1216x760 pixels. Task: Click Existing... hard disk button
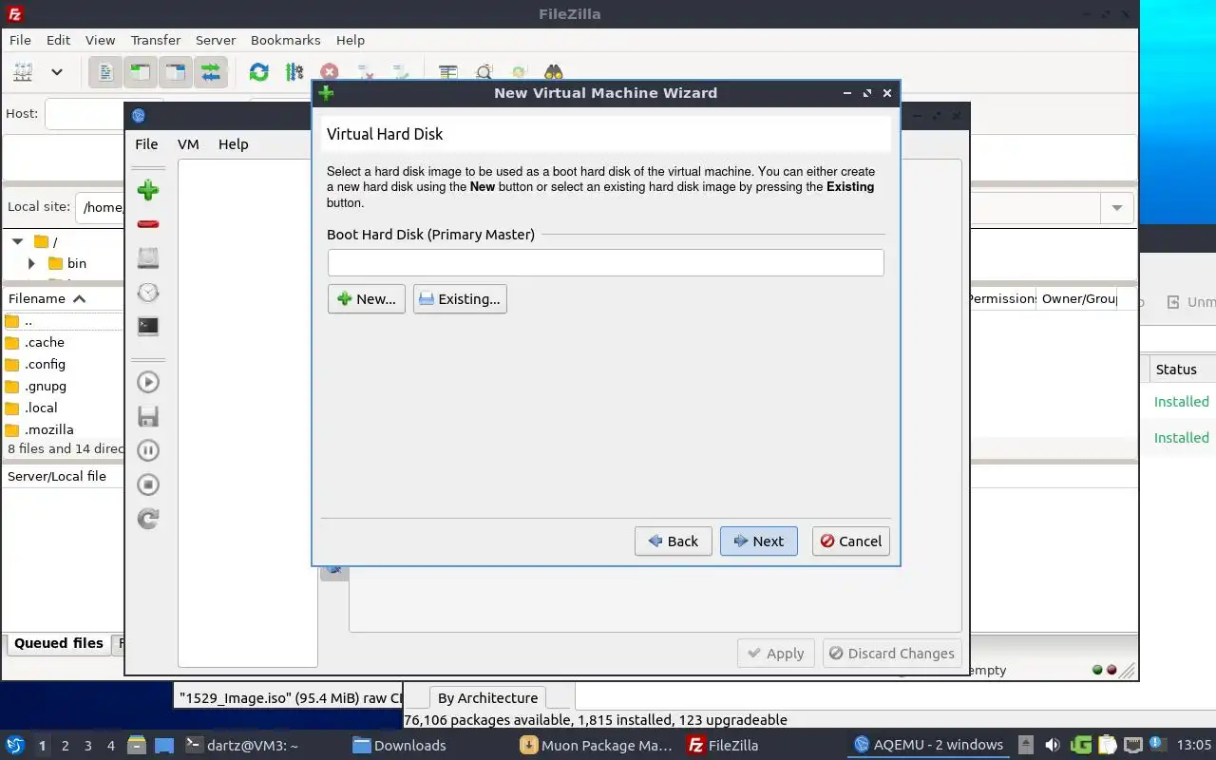(x=460, y=298)
